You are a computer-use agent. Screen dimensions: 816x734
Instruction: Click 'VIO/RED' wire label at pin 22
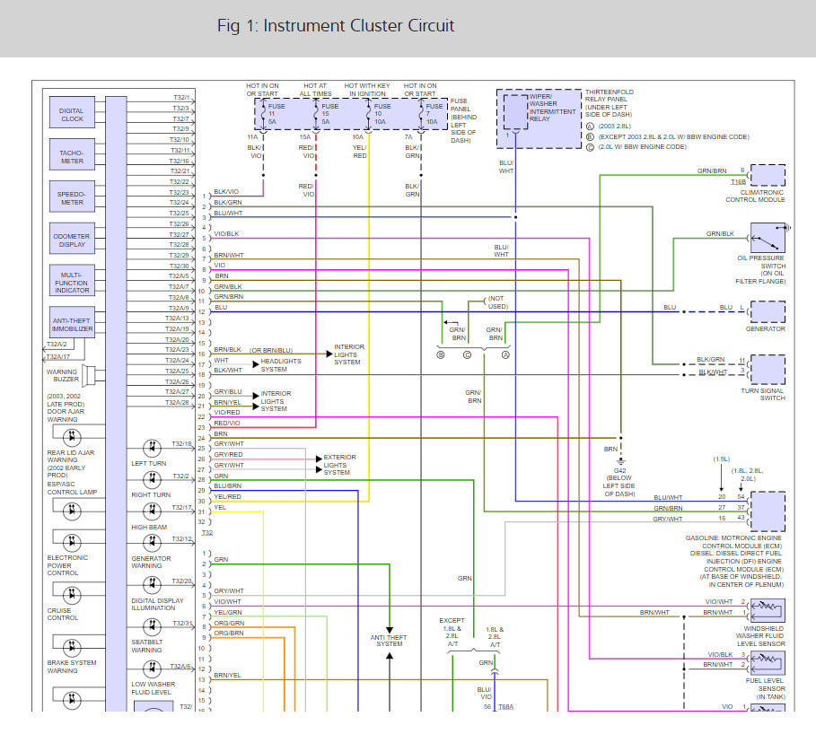227,413
